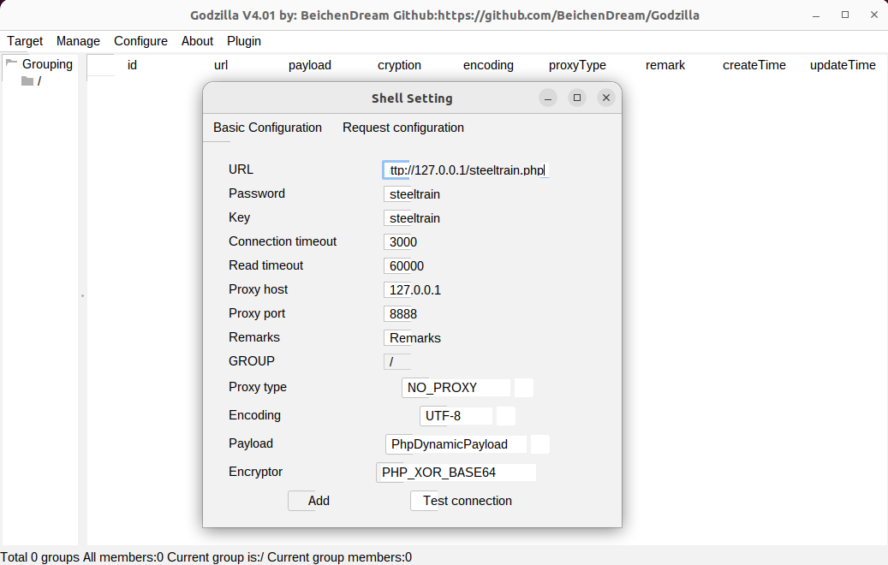This screenshot has height=565, width=888.
Task: Expand the Encoding UTF-8 dropdown
Action: click(506, 416)
